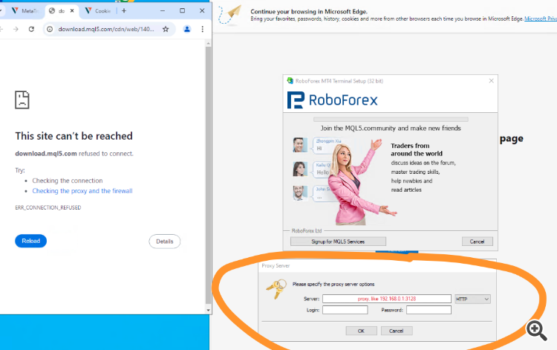Screen dimensions: 557x350
Task: Bookmark this page with the star icon
Action: pos(166,29)
